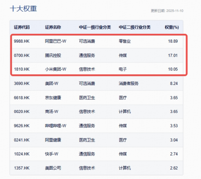Click the 消费者服务 industry cell
The height and width of the screenshot is (179, 201).
[129, 83]
